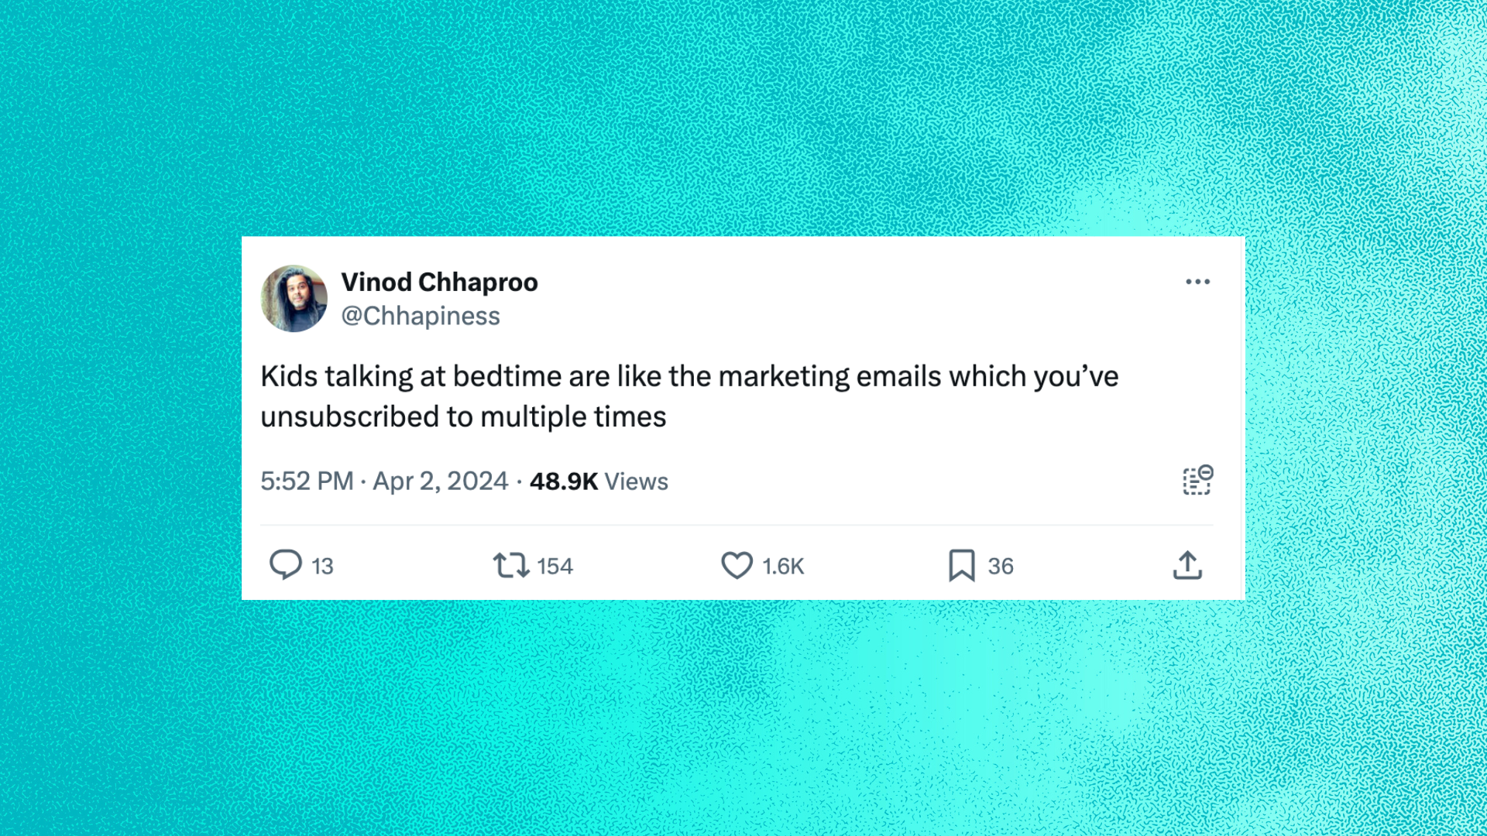Click the Apr 2, 2024 date
1487x836 pixels.
440,481
